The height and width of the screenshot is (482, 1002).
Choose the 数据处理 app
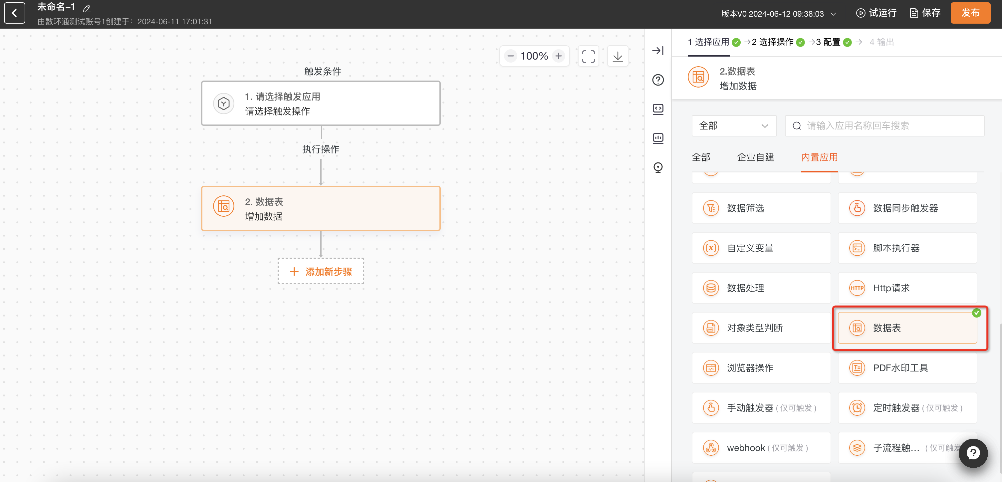tap(761, 288)
